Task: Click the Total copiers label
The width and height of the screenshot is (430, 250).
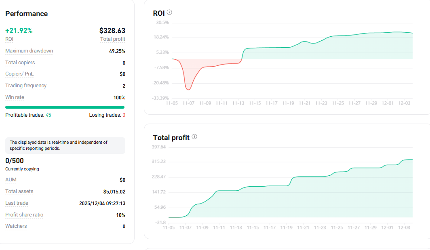Action: 20,63
